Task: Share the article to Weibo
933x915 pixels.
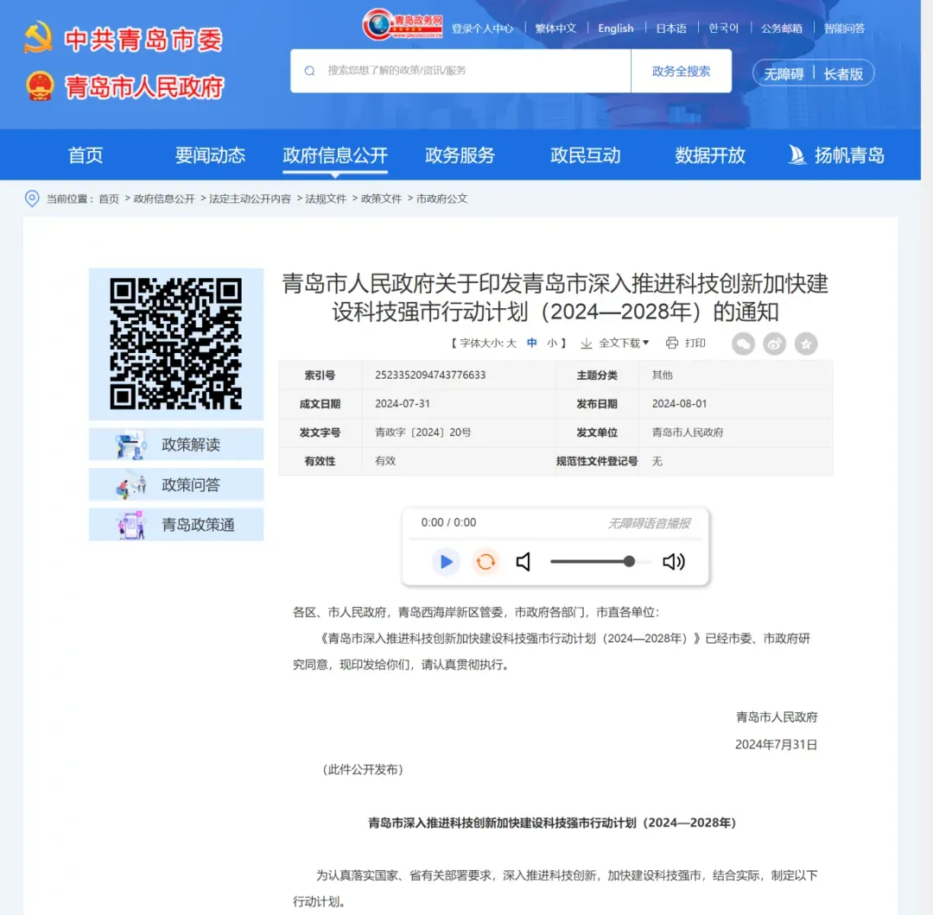Action: point(774,344)
